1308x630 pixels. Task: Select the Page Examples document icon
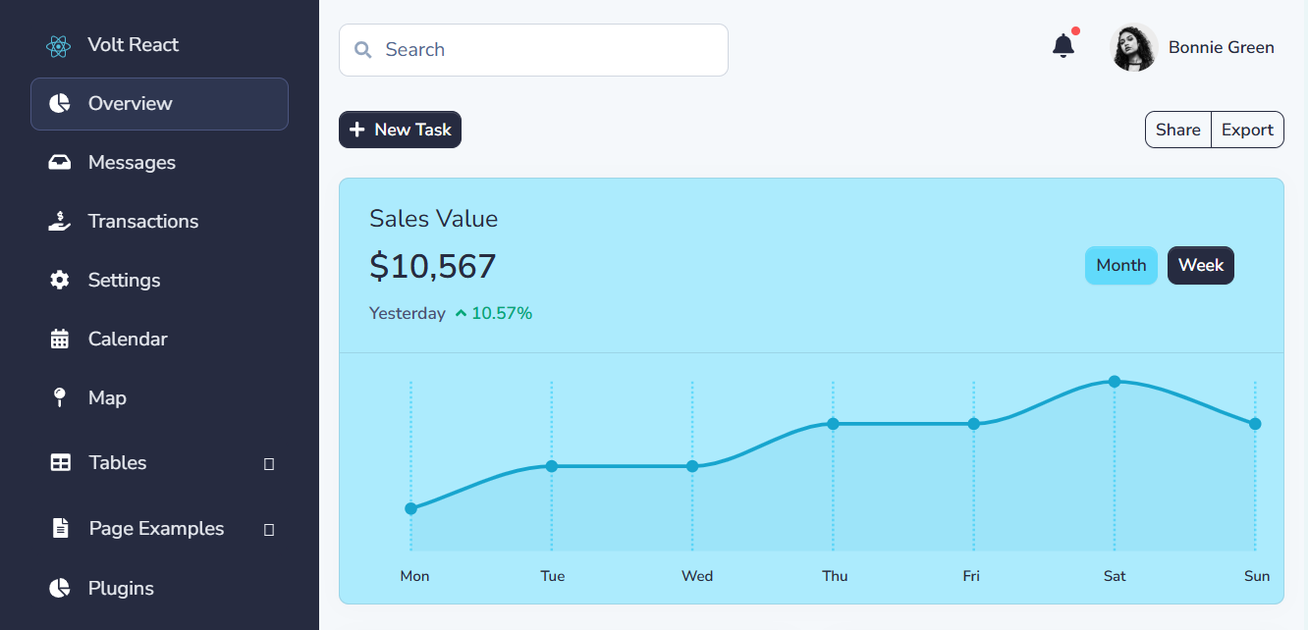click(x=59, y=528)
